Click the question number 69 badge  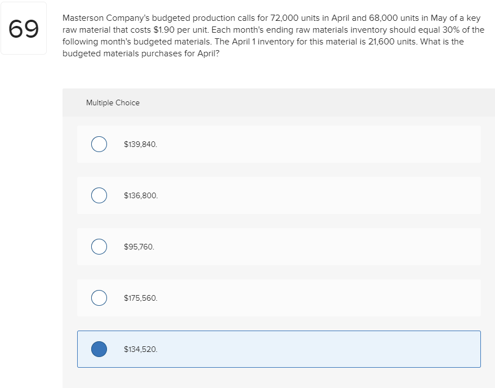[23, 28]
